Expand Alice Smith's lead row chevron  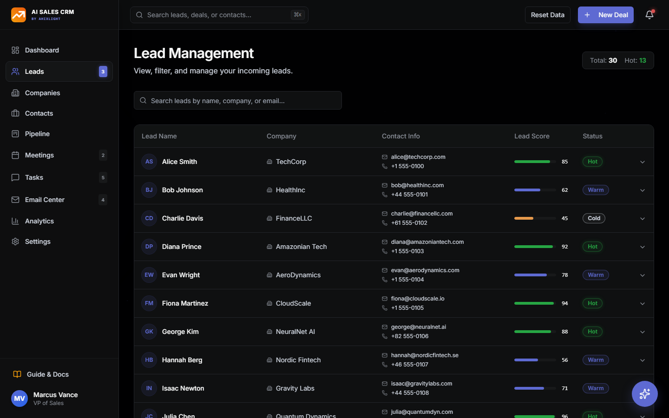click(x=643, y=162)
